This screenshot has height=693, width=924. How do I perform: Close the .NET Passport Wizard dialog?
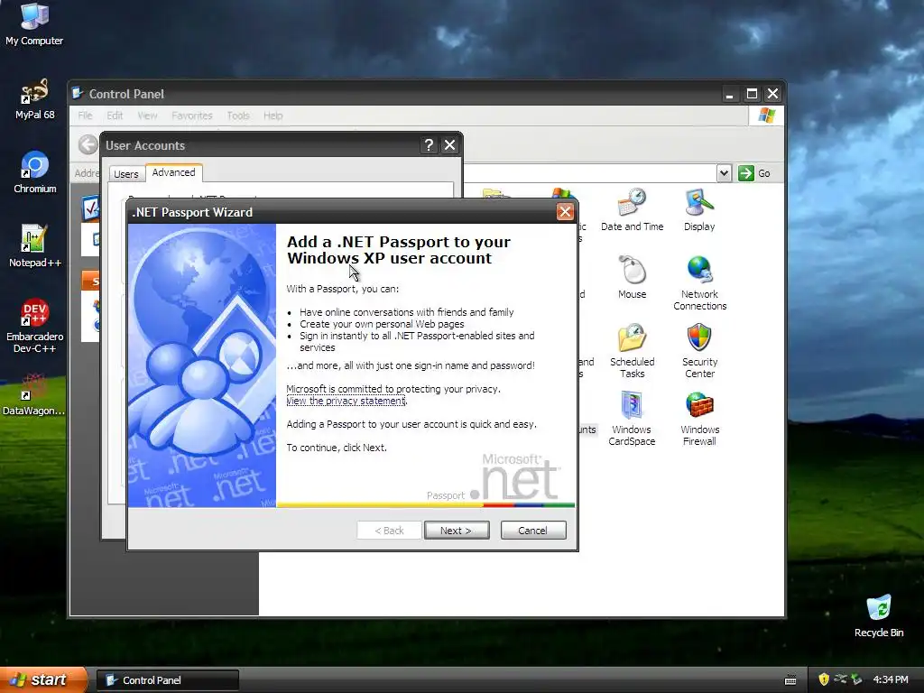click(x=565, y=212)
